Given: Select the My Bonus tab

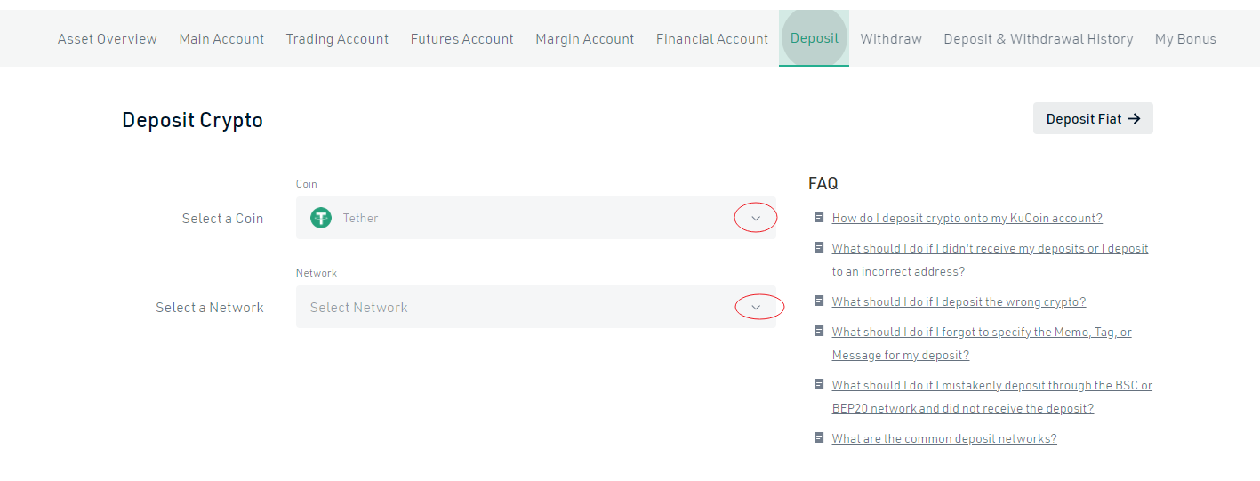Looking at the screenshot, I should [x=1185, y=39].
